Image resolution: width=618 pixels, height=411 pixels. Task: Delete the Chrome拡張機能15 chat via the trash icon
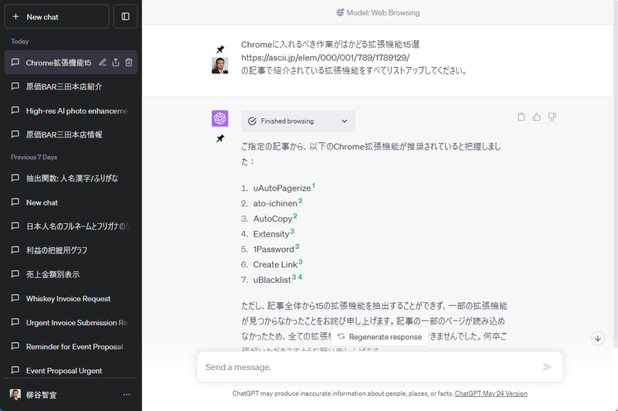point(129,63)
